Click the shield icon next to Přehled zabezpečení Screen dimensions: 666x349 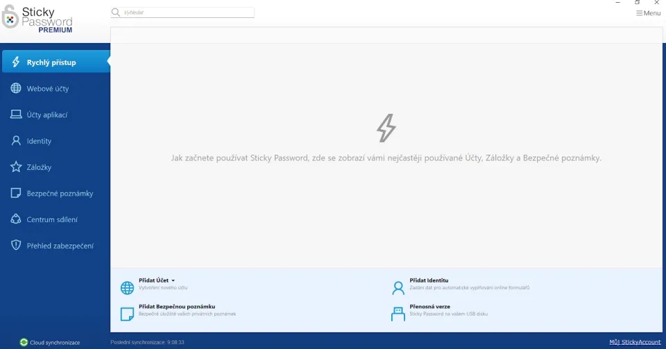point(16,245)
